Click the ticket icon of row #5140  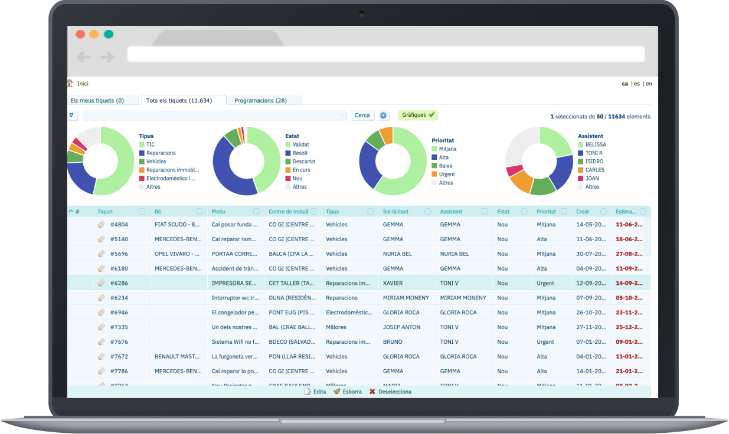(102, 239)
